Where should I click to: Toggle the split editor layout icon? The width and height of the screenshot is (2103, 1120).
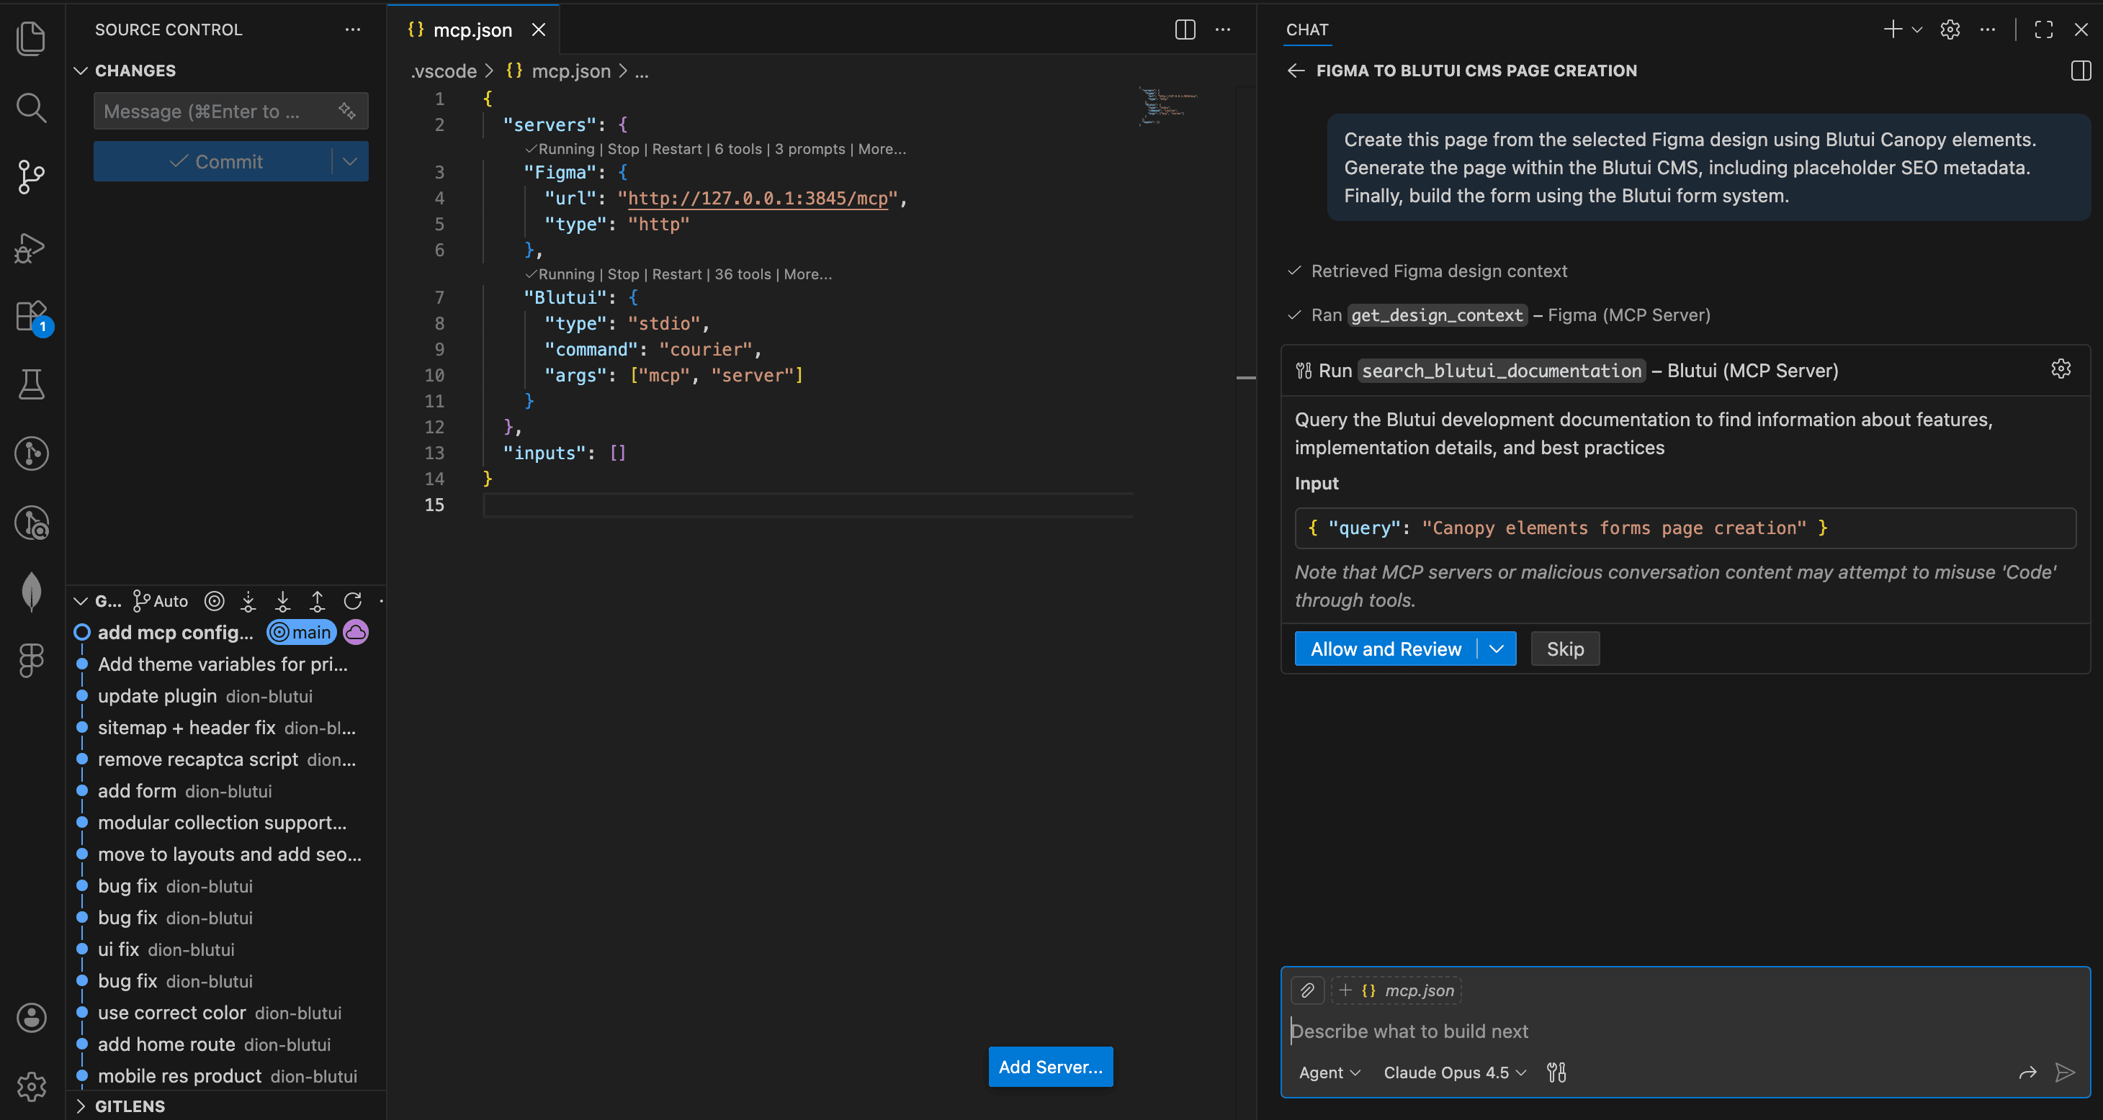pyautogui.click(x=1185, y=30)
